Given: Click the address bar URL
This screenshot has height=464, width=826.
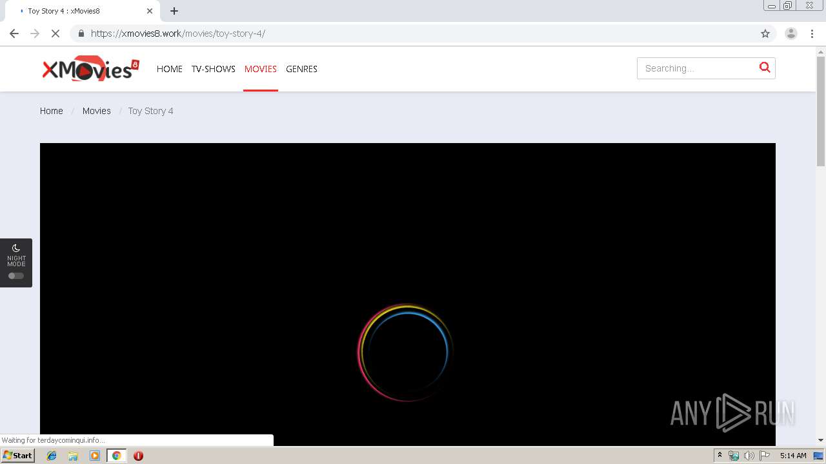Looking at the screenshot, I should (178, 34).
